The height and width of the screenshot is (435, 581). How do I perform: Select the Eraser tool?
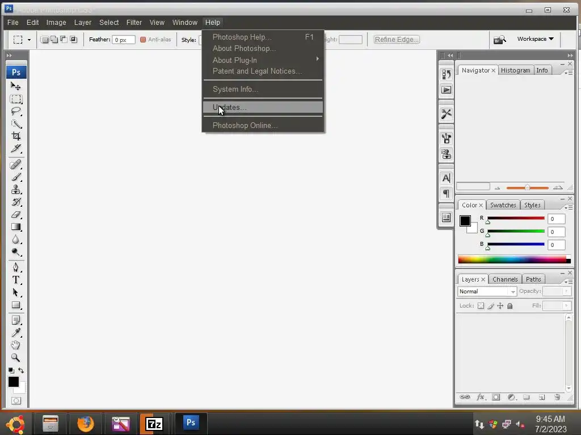click(16, 215)
